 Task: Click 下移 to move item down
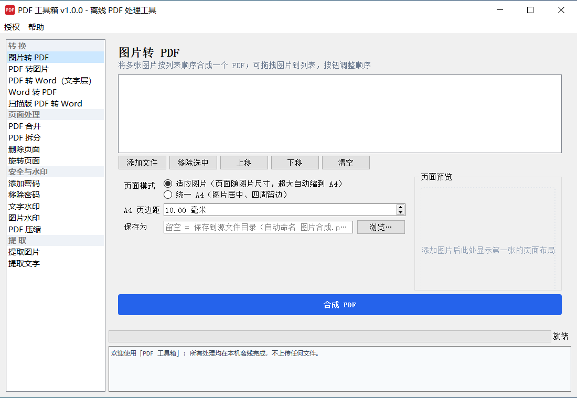(295, 163)
